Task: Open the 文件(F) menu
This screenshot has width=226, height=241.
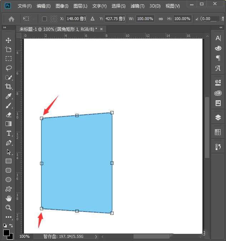Action: pyautogui.click(x=25, y=6)
